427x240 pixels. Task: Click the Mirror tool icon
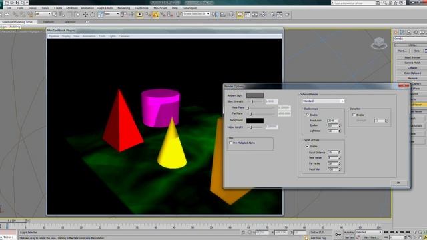pos(215,15)
